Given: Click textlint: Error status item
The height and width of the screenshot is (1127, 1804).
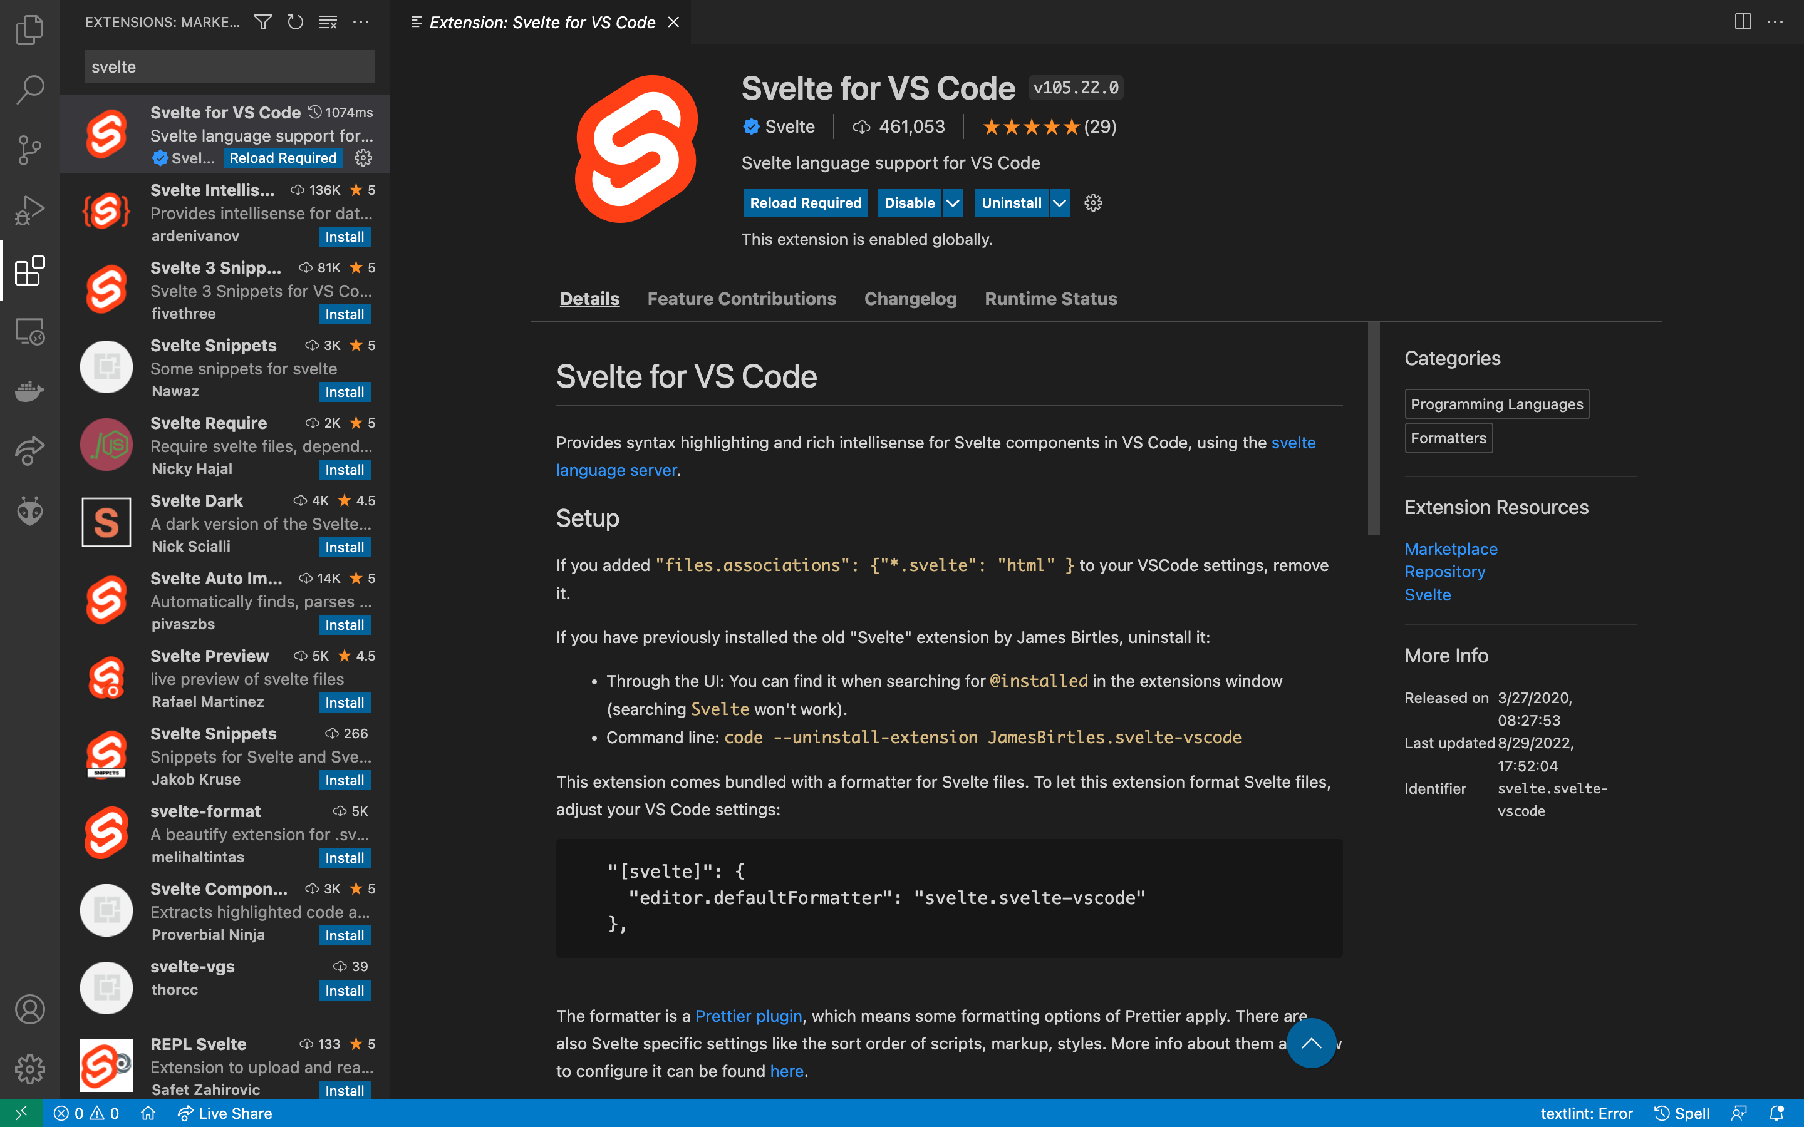Looking at the screenshot, I should pyautogui.click(x=1586, y=1113).
